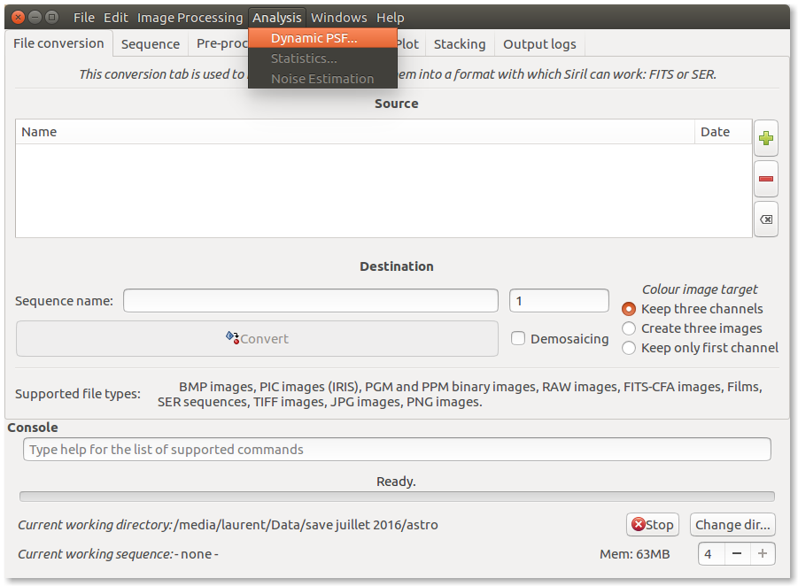
Task: Click the clear source list icon
Action: pos(766,220)
